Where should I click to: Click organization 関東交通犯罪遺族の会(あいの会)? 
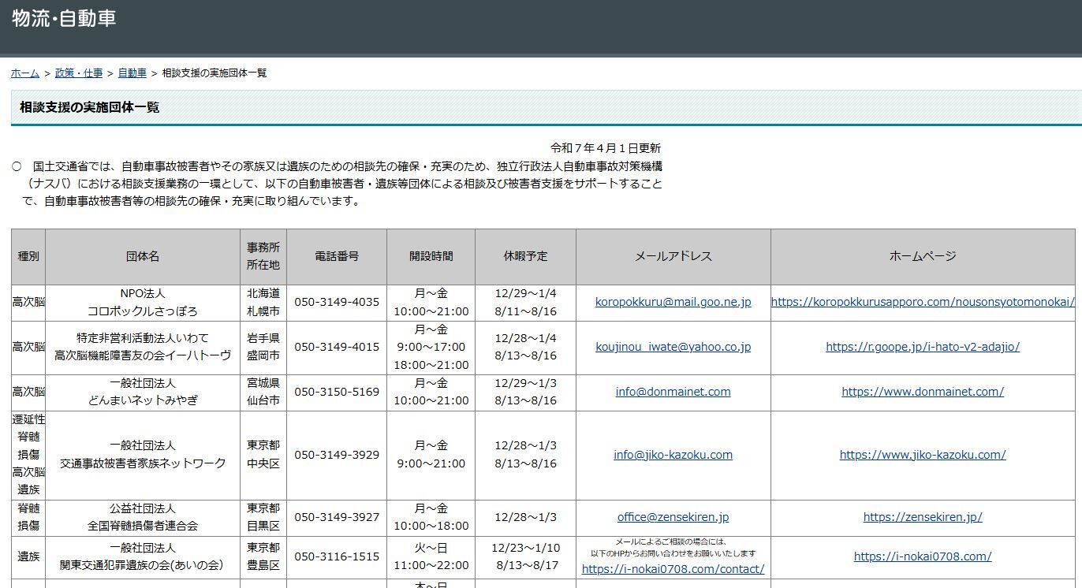(x=143, y=565)
